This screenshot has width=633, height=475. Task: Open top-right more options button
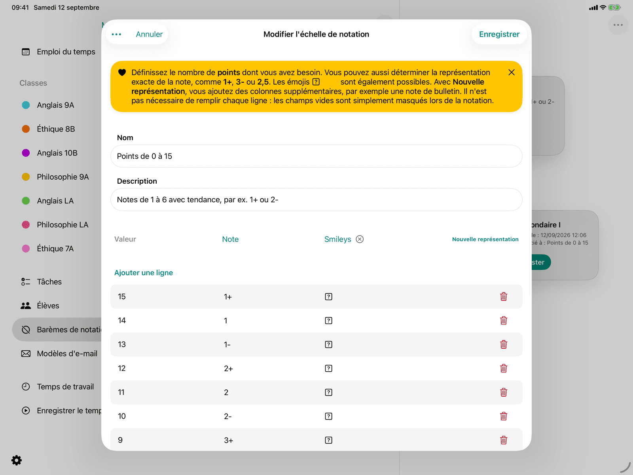pyautogui.click(x=618, y=25)
